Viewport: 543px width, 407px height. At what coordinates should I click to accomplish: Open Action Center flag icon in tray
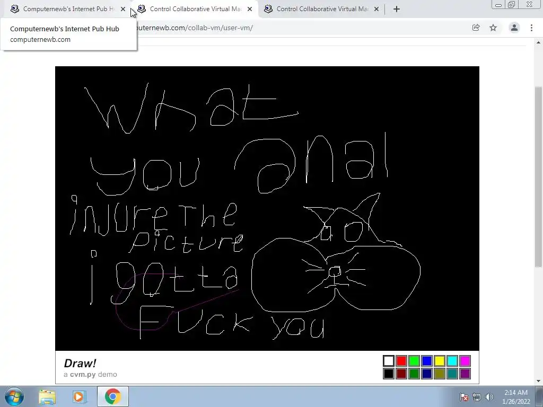464,397
